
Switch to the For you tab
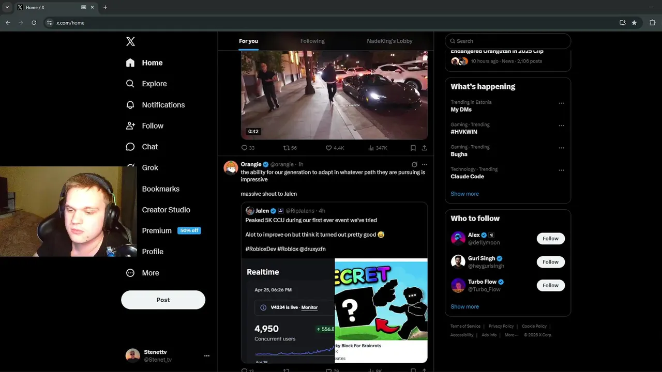coord(248,41)
